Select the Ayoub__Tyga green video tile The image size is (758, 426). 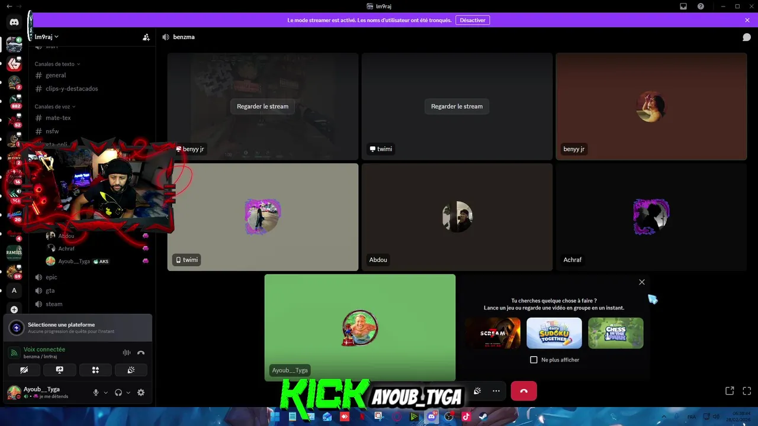click(x=360, y=327)
